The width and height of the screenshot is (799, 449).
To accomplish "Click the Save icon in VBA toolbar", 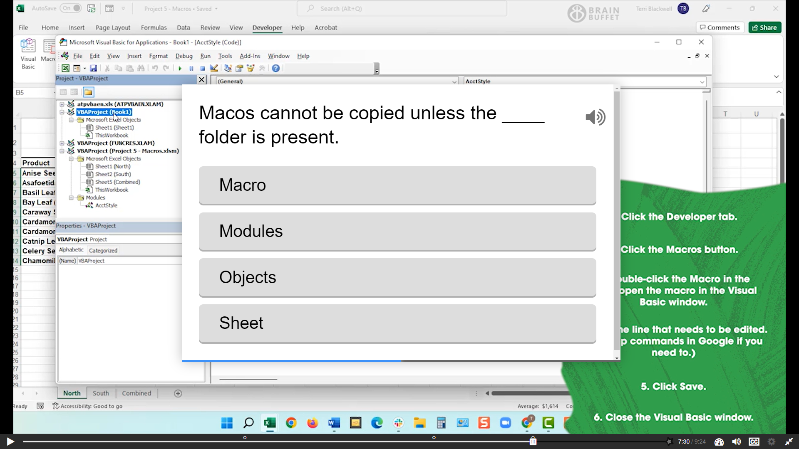I will point(94,68).
